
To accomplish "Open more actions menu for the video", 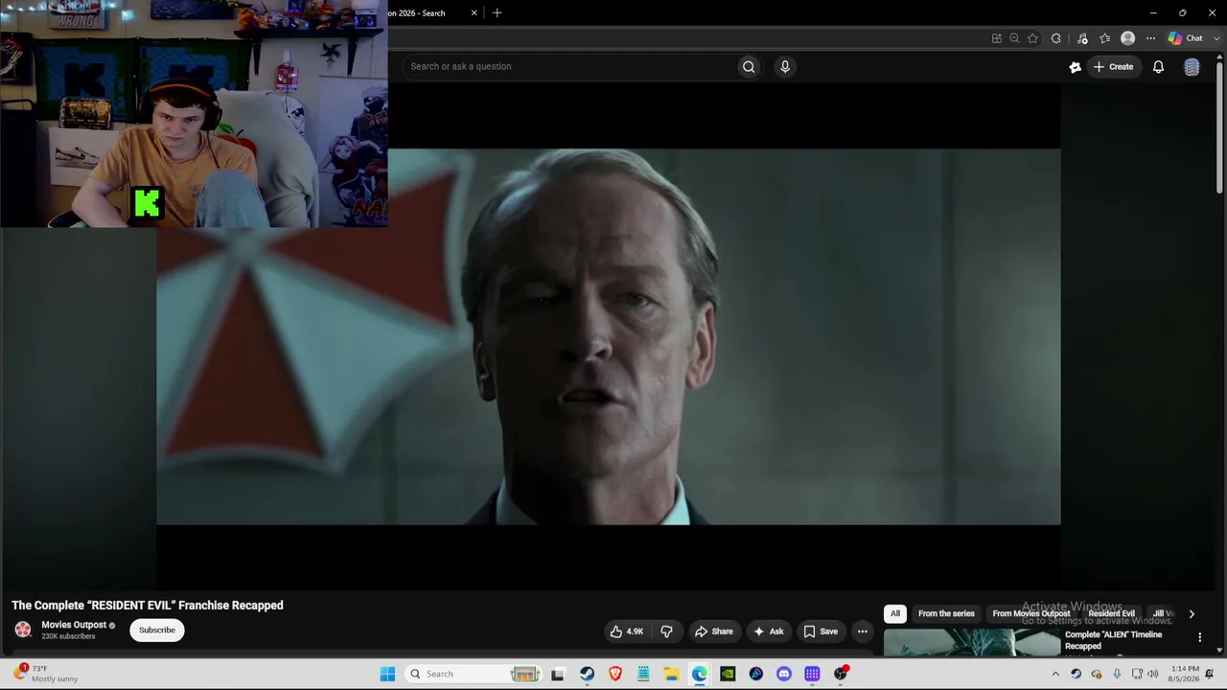I will click(x=862, y=632).
